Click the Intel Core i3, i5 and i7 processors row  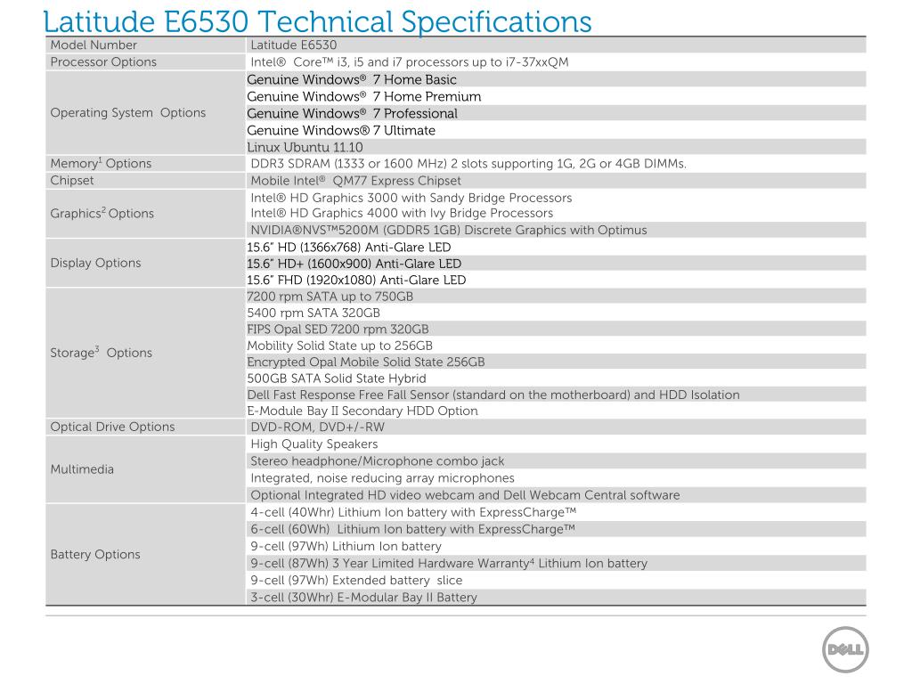click(556, 61)
